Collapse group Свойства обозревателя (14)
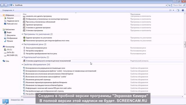Image resolution: width=186 pixels, height=105 pixels. [22, 64]
